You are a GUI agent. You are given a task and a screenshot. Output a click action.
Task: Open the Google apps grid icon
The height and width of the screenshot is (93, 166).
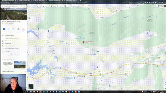162,6
